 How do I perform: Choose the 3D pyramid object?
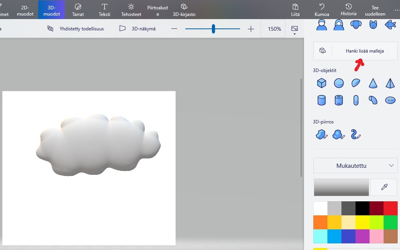tap(390, 83)
